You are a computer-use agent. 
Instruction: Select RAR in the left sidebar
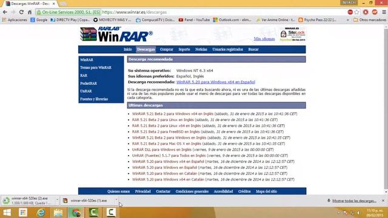(x=84, y=75)
